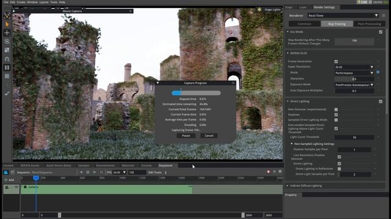Click the Sequencer icon next to record button
Image resolution: width=391 pixels, height=219 pixels.
click(x=274, y=172)
